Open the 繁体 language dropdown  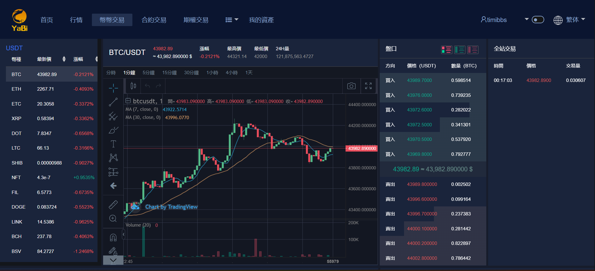(x=569, y=20)
